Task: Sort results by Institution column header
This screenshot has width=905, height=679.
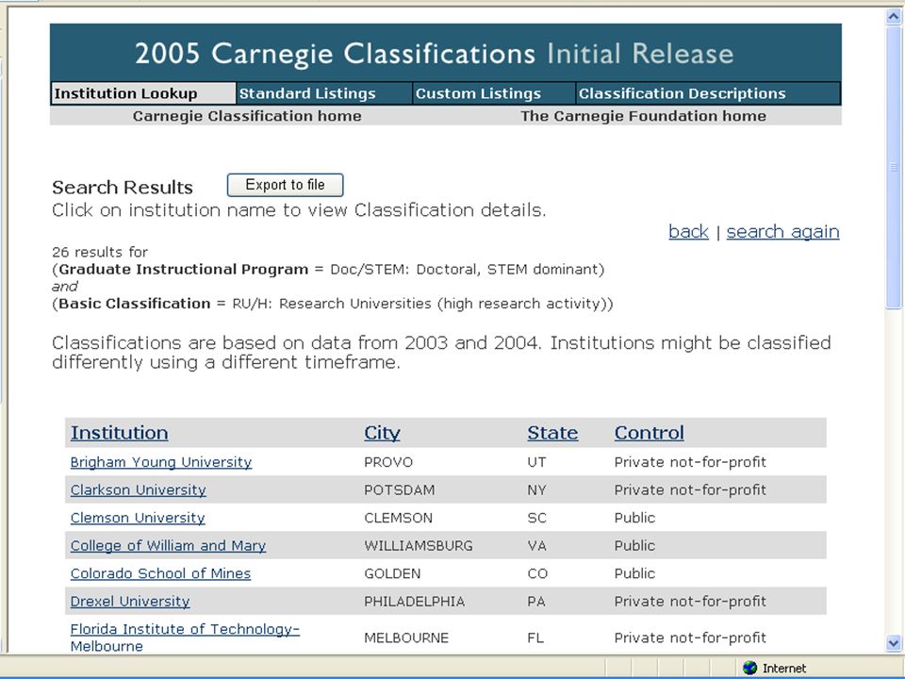Action: pyautogui.click(x=120, y=433)
